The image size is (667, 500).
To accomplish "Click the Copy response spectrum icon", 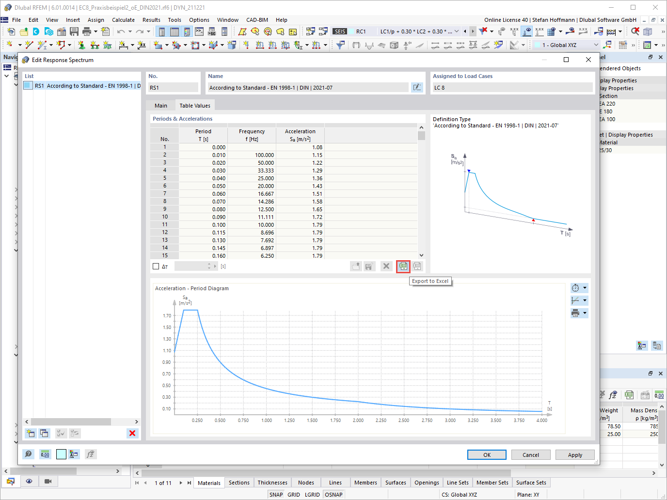I will pyautogui.click(x=44, y=433).
